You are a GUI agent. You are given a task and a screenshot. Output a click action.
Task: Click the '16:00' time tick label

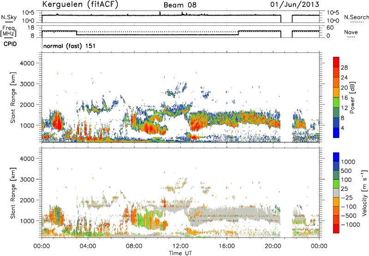click(226, 246)
